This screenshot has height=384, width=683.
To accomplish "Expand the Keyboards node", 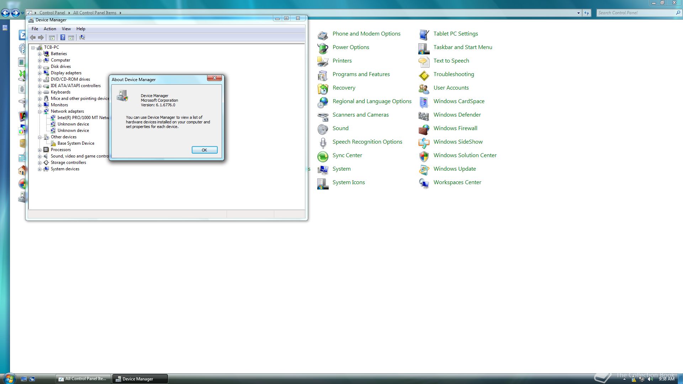I will pyautogui.click(x=40, y=92).
